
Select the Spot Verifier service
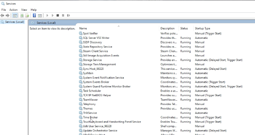pos(90,34)
